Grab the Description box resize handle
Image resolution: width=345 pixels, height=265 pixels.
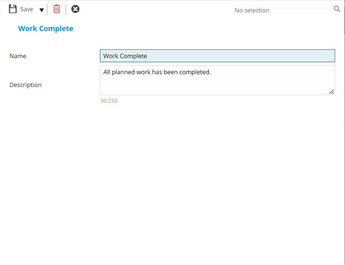tap(331, 91)
